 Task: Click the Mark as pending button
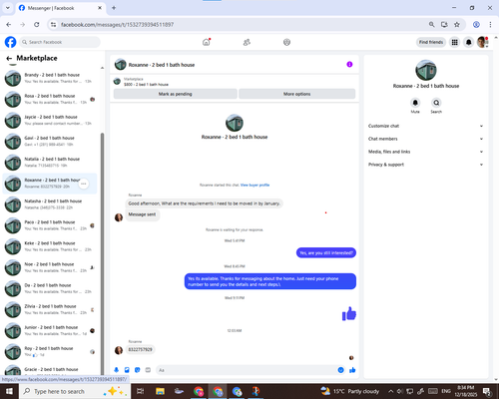click(176, 94)
